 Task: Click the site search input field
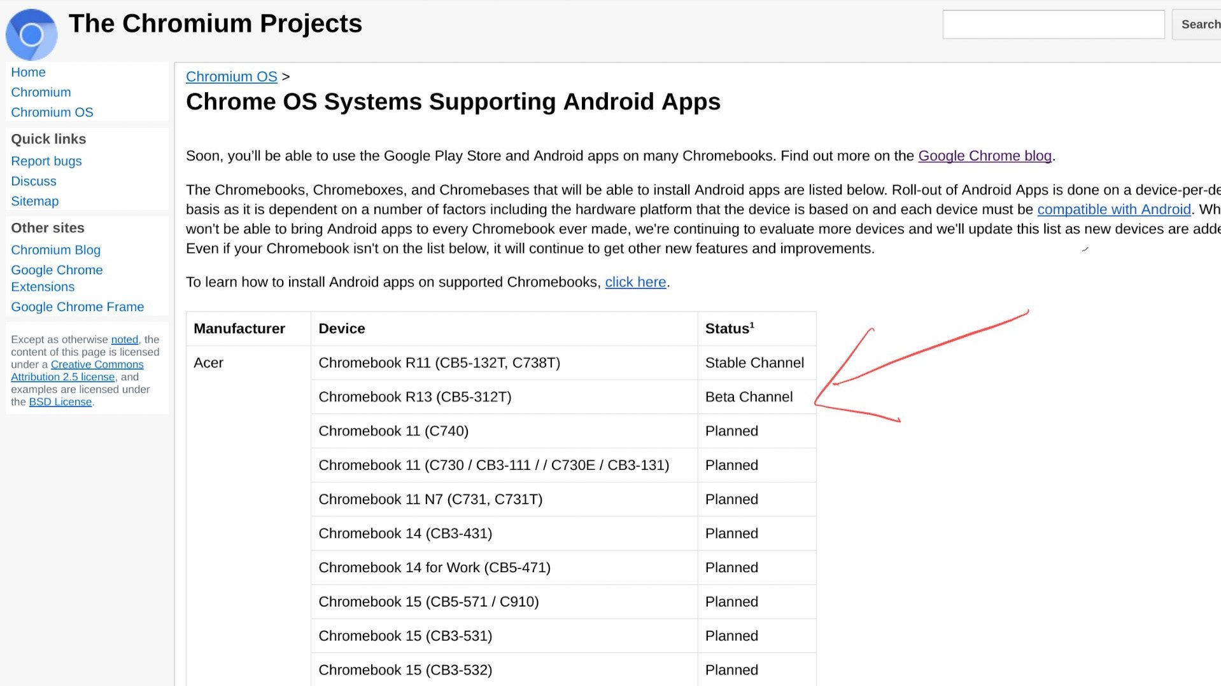[1054, 25]
